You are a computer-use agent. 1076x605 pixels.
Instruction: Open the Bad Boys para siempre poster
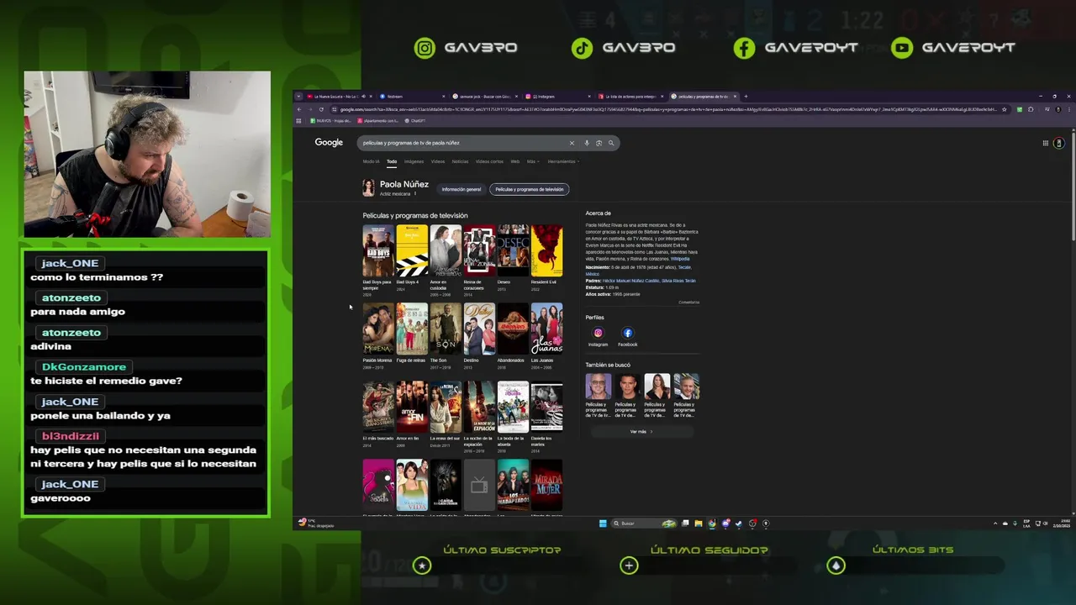click(378, 251)
